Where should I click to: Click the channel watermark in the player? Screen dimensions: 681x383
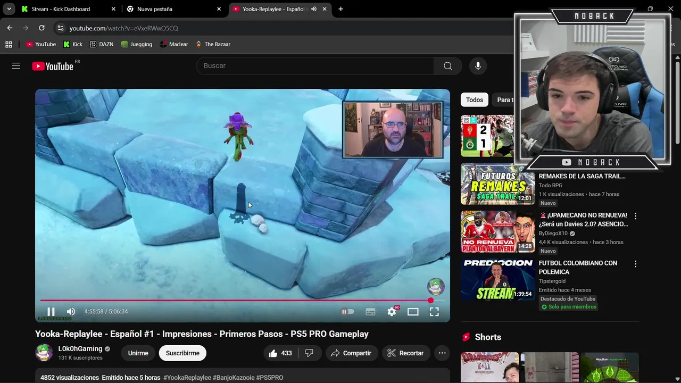pos(436,286)
